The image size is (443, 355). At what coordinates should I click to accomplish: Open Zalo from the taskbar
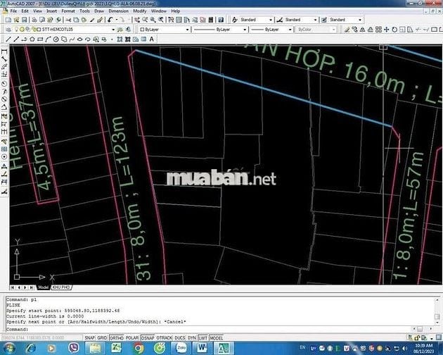(x=181, y=347)
